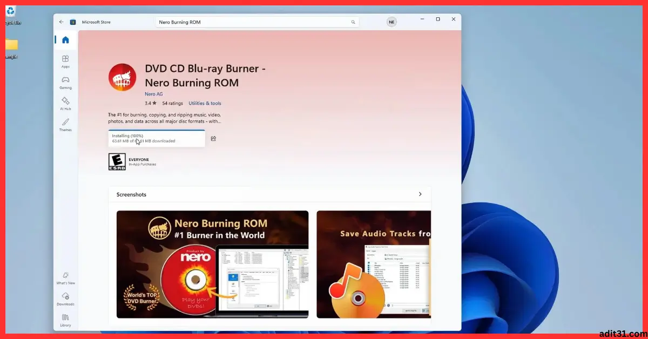Click the app title DVD CD Blu-ray Burner

pos(205,76)
